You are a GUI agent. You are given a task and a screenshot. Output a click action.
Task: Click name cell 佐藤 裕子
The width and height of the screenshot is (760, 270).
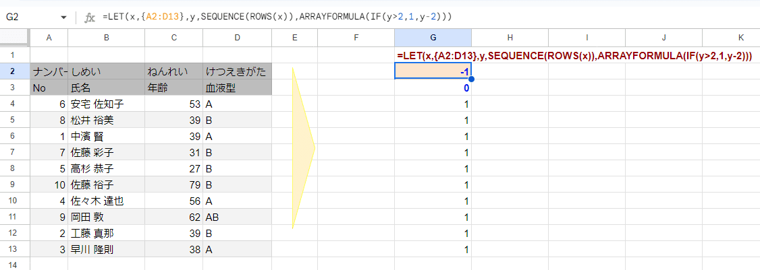pos(106,185)
